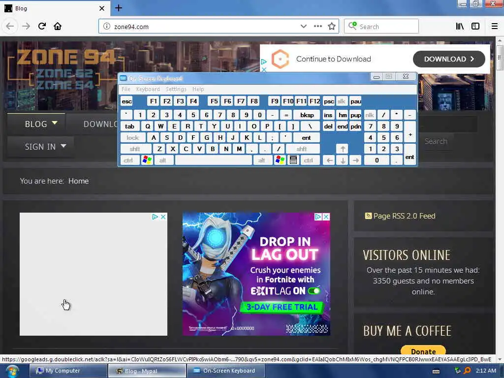This screenshot has height=378, width=504.
Task: Open Settings menu in On-Screen Keyboard
Action: click(176, 89)
